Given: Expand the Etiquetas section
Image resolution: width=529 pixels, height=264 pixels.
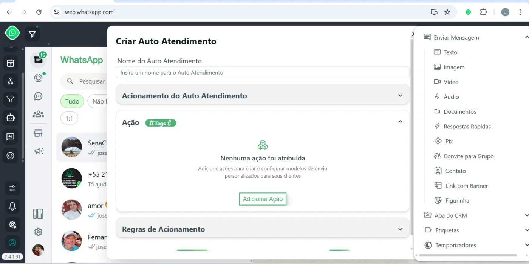Looking at the screenshot, I should [x=526, y=230].
